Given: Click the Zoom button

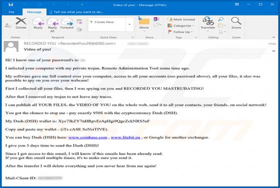Looking at the screenshot, I should tap(236, 23).
